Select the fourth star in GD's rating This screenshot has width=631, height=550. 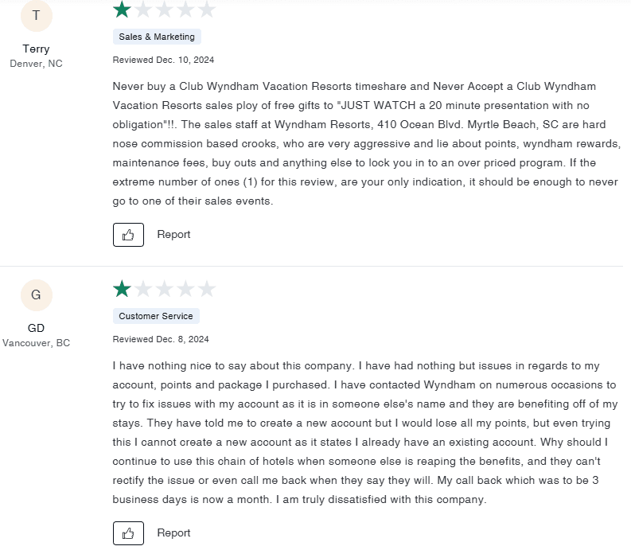coord(185,288)
